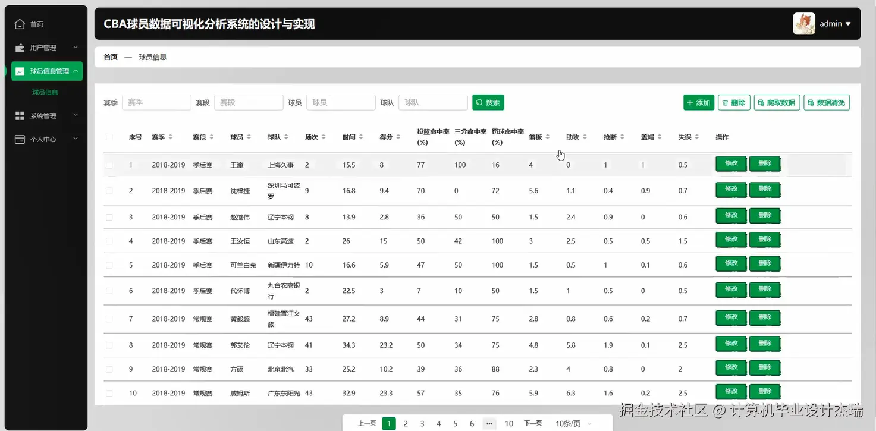Viewport: 876px width, 431px height.
Task: Check the row for 郭艾伦
Action: 109,345
